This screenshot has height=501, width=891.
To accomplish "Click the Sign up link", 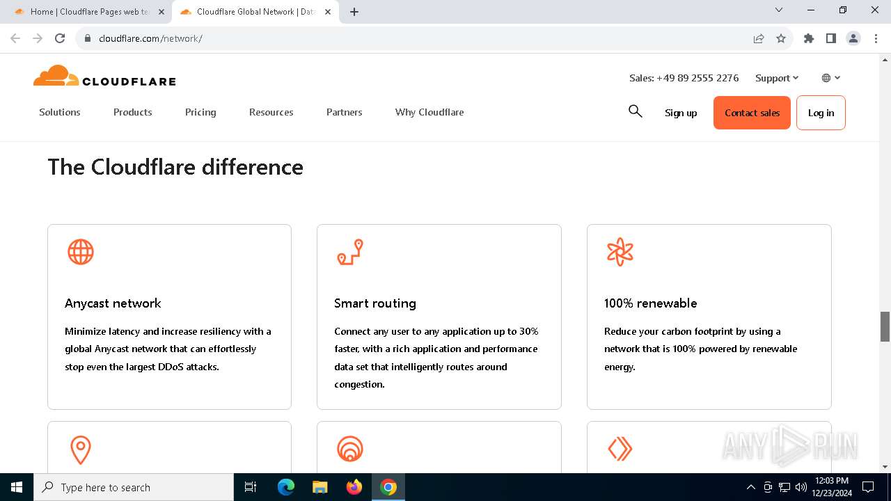I will coord(681,113).
